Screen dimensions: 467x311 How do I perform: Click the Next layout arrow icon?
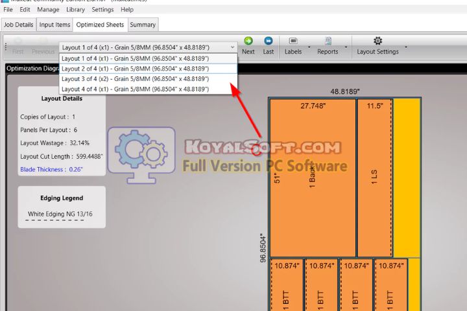point(248,41)
